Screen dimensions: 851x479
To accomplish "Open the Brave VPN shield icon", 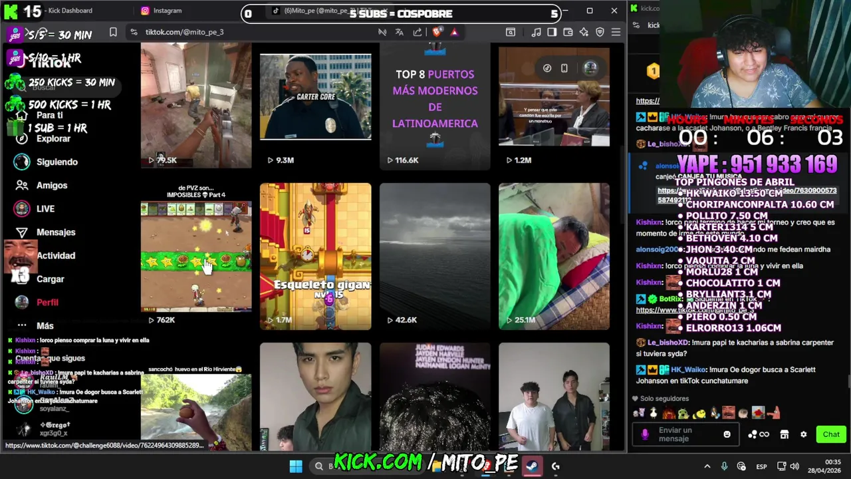I will click(x=600, y=32).
